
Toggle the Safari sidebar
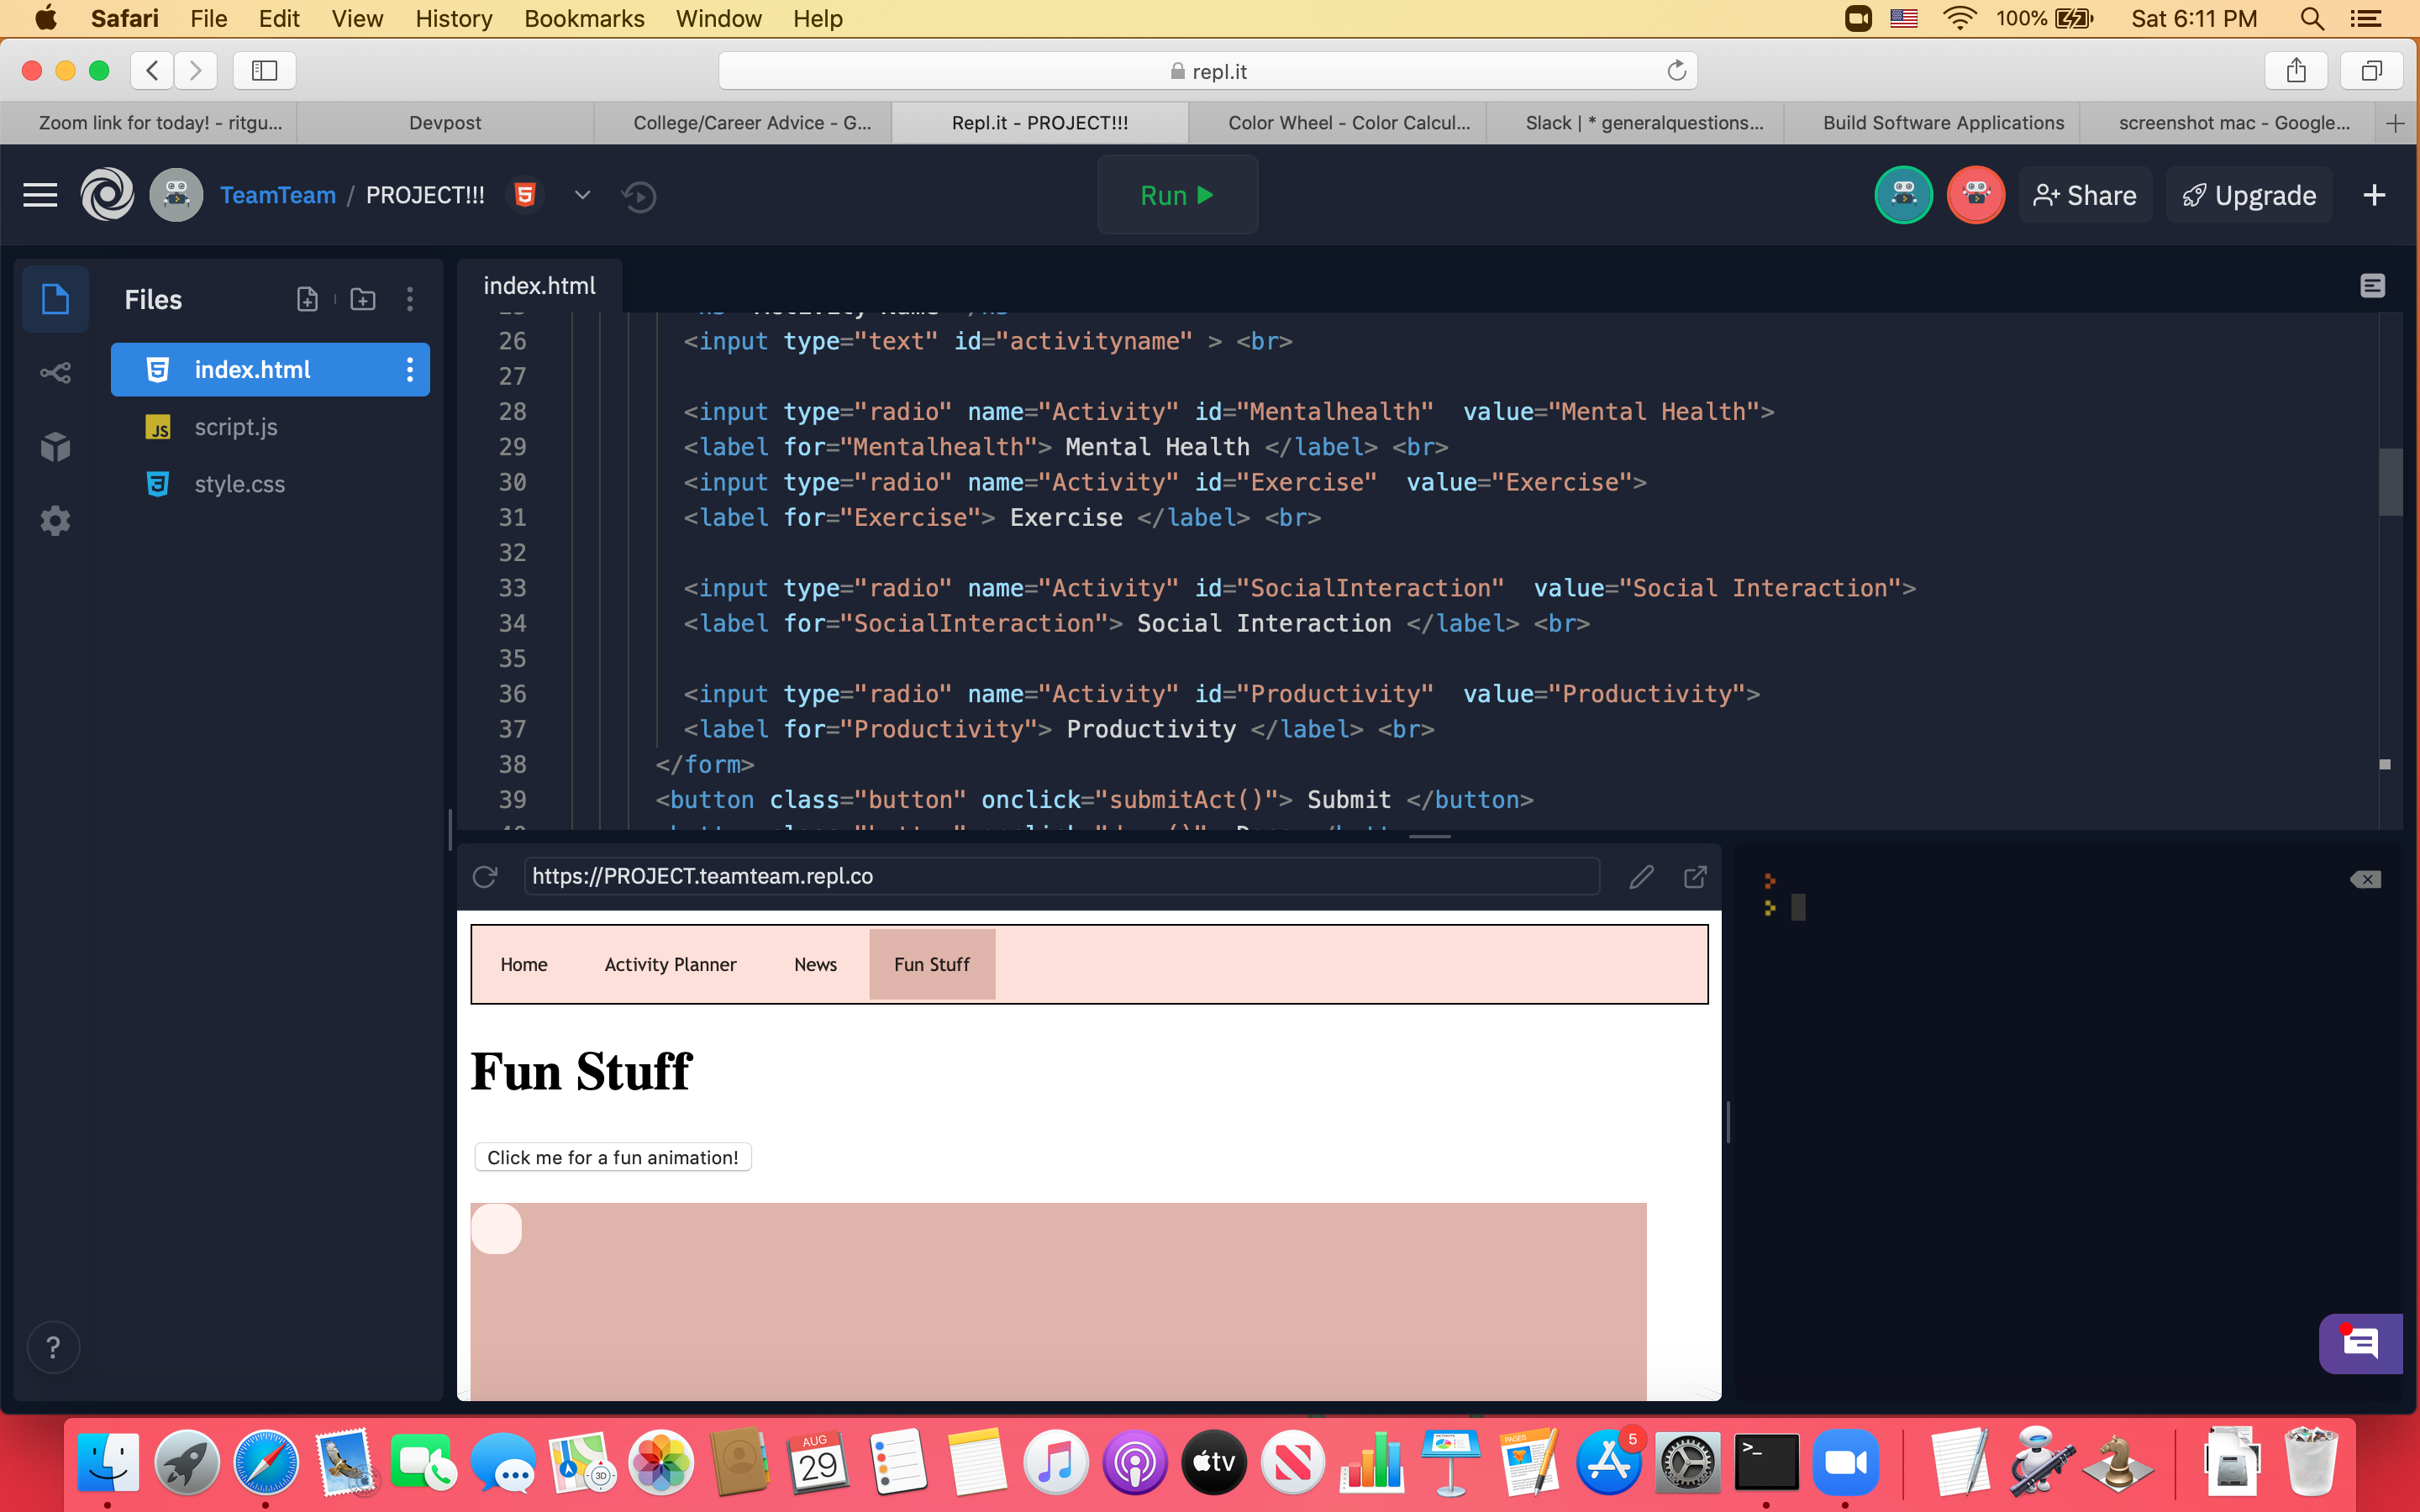(263, 70)
